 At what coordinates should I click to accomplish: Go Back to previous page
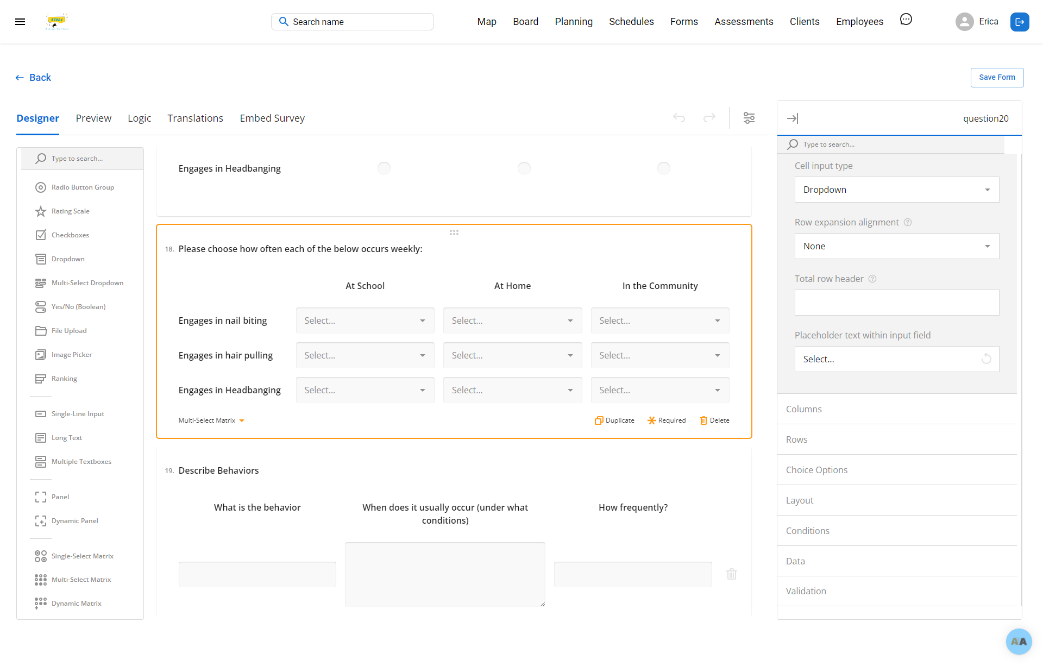click(33, 78)
